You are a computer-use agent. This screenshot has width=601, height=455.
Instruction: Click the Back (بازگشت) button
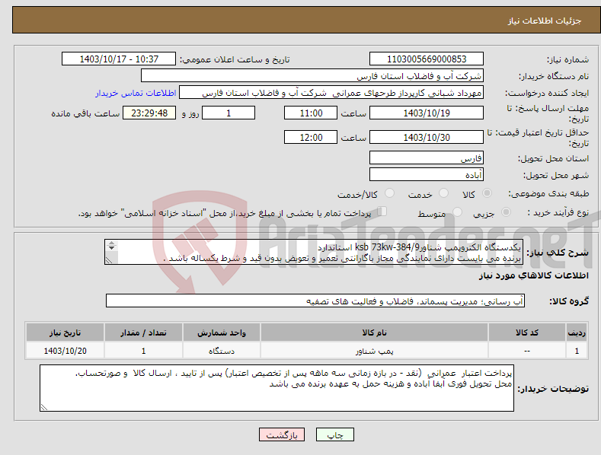[x=282, y=434]
